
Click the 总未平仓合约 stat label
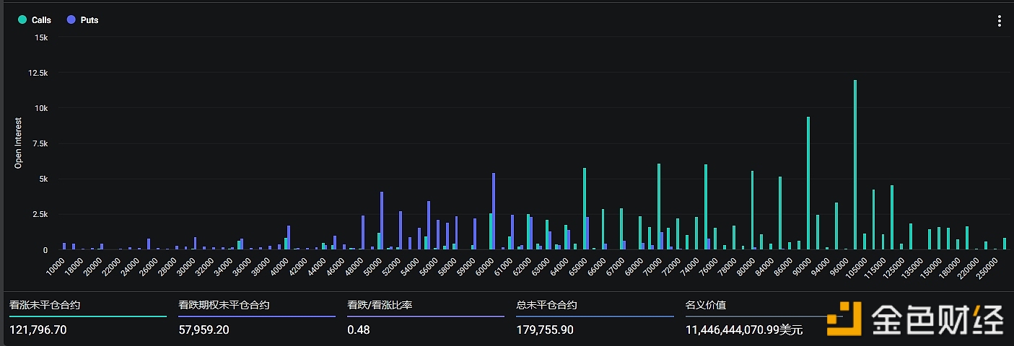click(x=546, y=305)
